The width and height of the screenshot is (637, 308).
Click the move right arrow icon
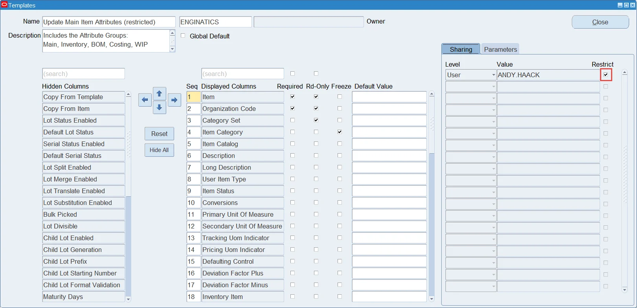[174, 100]
